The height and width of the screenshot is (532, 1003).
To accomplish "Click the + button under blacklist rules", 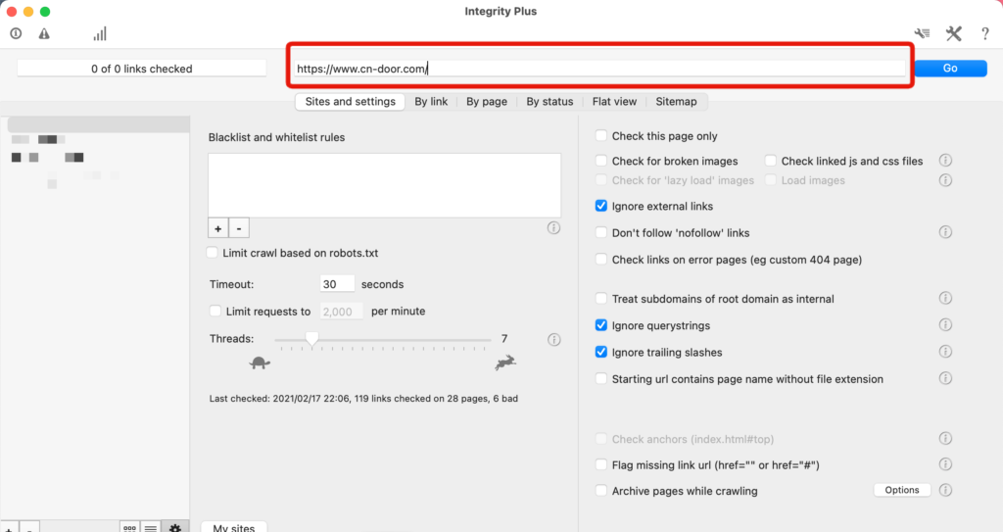I will 218,228.
